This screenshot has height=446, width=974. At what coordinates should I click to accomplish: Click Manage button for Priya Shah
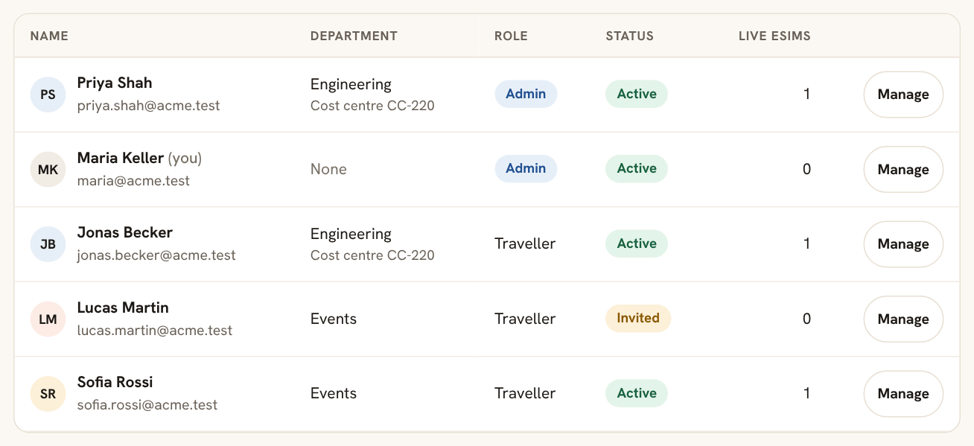coord(903,95)
